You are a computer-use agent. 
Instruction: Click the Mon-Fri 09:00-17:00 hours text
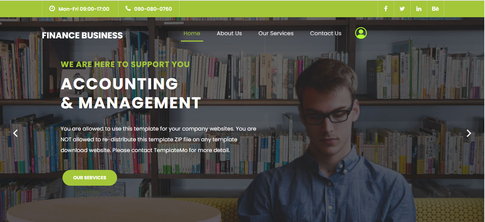[x=84, y=9]
